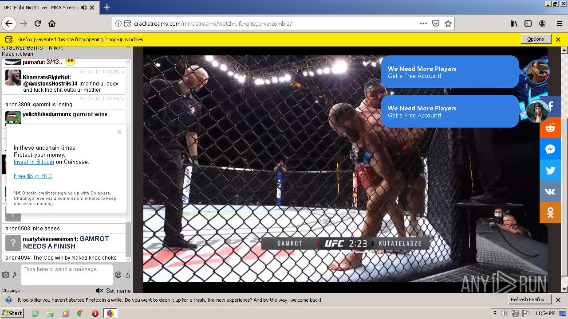Open the Firefox hamburger menu

(x=559, y=23)
